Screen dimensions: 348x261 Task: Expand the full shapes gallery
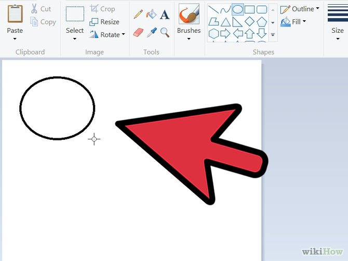(x=273, y=35)
